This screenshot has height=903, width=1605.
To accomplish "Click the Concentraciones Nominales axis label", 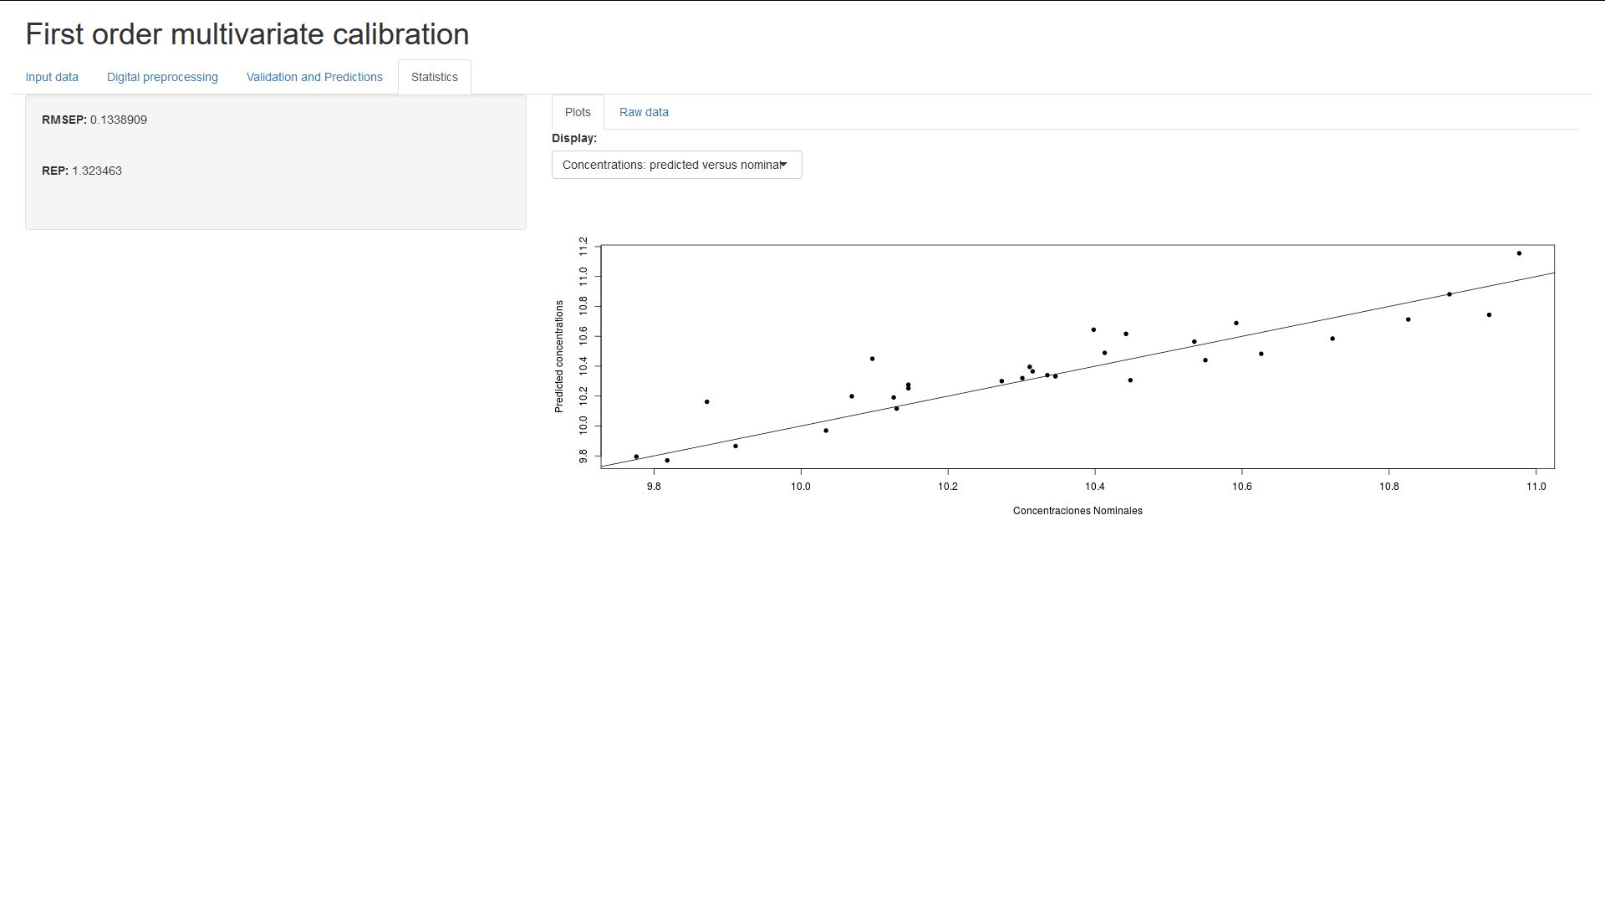I will (x=1077, y=511).
